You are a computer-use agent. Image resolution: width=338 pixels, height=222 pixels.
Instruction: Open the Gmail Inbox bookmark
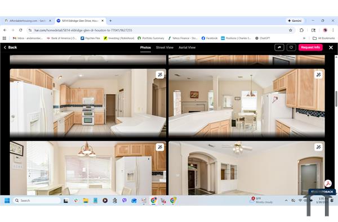coord(28,38)
